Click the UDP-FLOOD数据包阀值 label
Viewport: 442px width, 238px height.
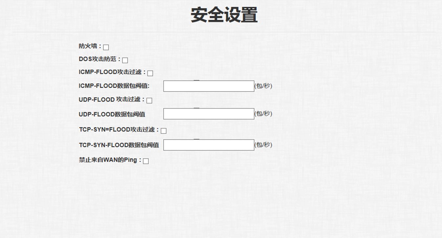click(112, 114)
